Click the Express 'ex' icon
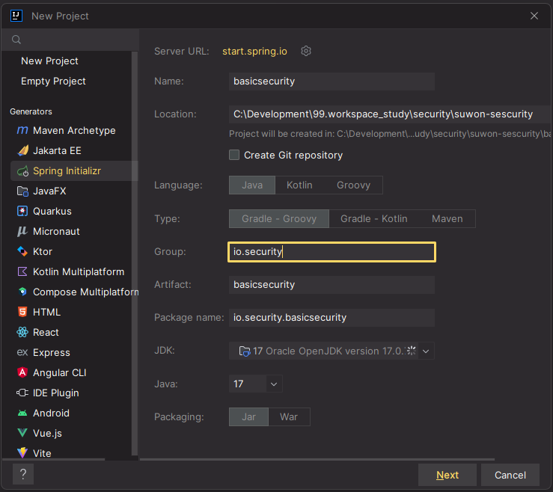Viewport: 553px width, 492px height. pos(22,352)
